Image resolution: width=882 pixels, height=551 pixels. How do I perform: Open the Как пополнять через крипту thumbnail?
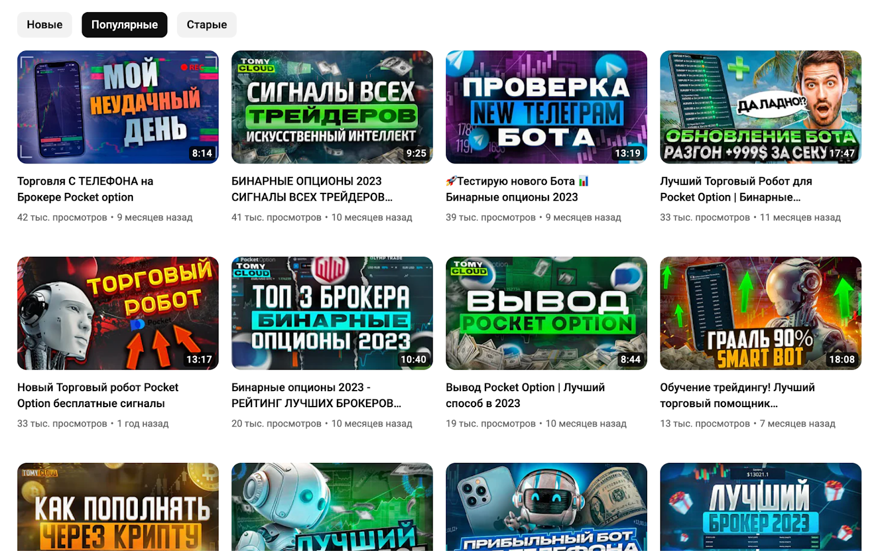pos(118,507)
